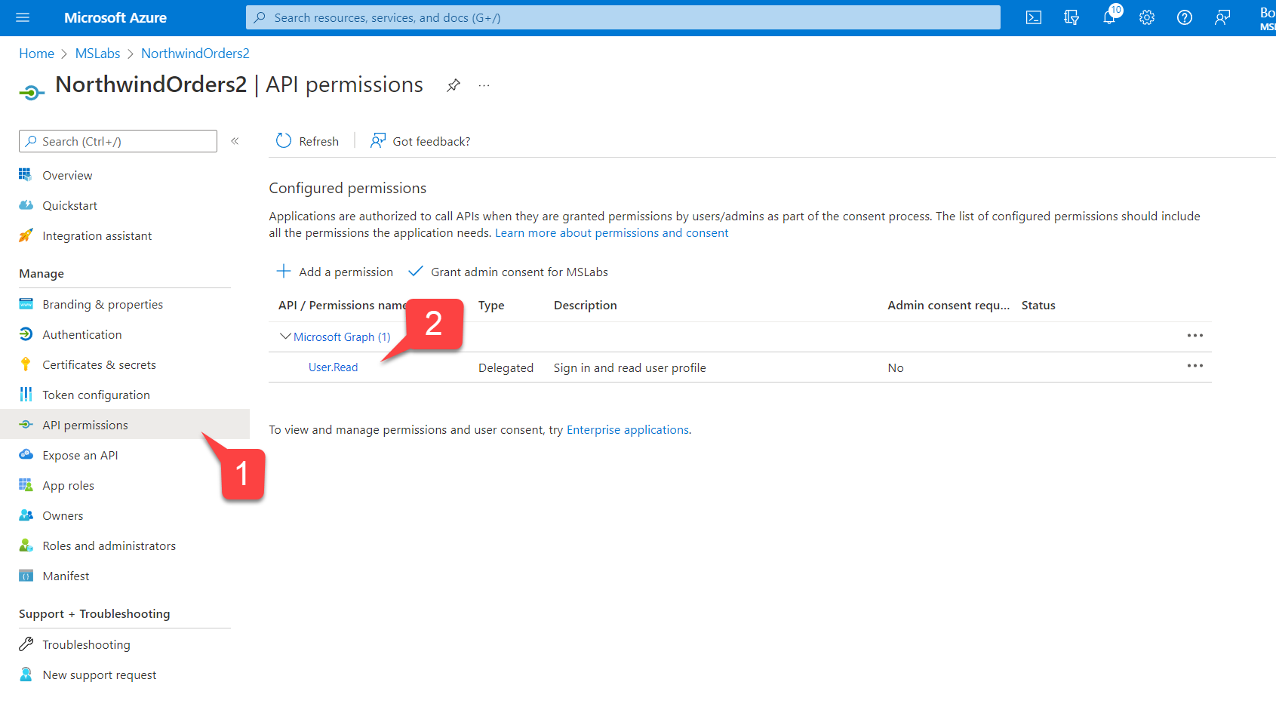
Task: Collapse the left menu with the double chevron
Action: [235, 141]
